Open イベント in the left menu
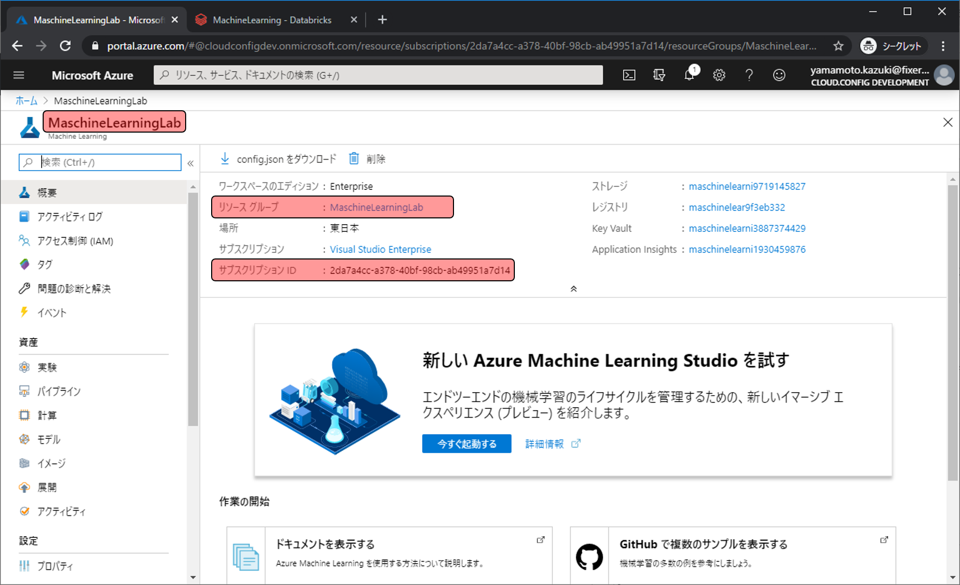This screenshot has height=585, width=960. coord(94,313)
